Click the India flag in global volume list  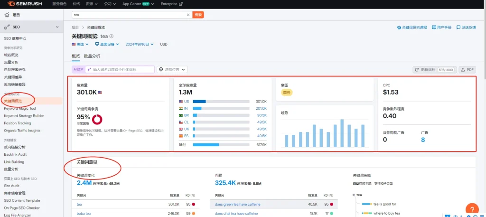coord(181,108)
